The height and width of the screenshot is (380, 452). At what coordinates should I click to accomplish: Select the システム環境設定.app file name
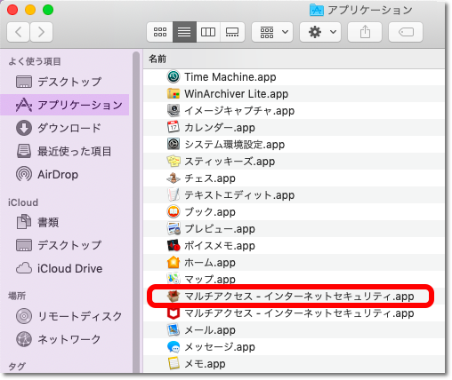[235, 145]
